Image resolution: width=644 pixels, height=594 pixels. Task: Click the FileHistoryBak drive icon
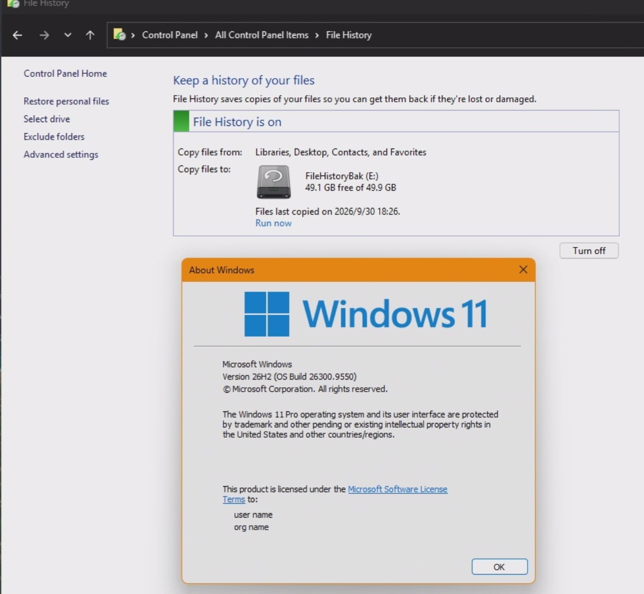coord(274,182)
